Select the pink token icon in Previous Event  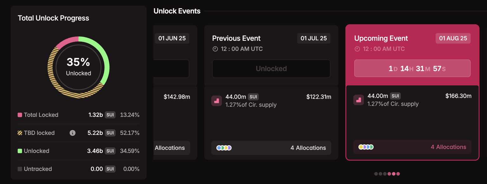(217, 101)
